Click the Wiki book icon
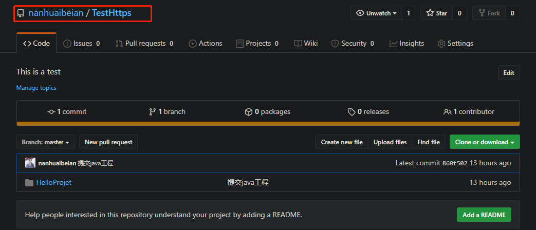Screen dimensions: 536x230 (x=298, y=44)
